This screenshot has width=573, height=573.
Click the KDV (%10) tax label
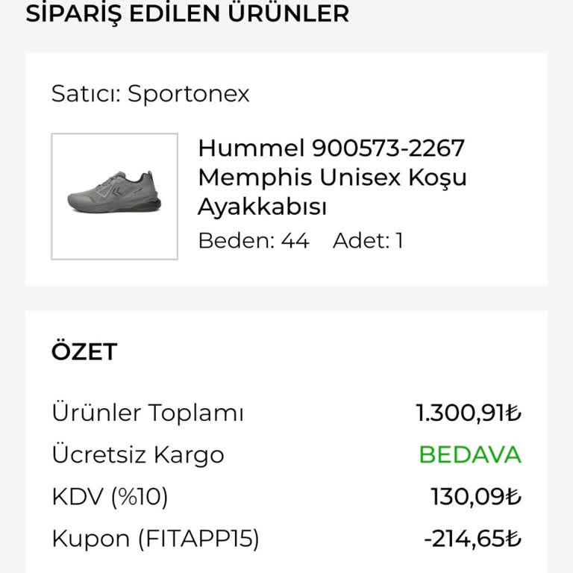110,496
